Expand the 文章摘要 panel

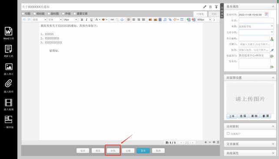(250, 144)
